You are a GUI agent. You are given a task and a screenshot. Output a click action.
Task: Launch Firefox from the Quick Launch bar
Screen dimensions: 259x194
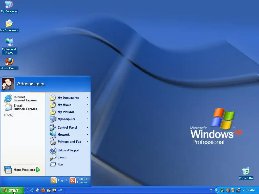pyautogui.click(x=43, y=190)
